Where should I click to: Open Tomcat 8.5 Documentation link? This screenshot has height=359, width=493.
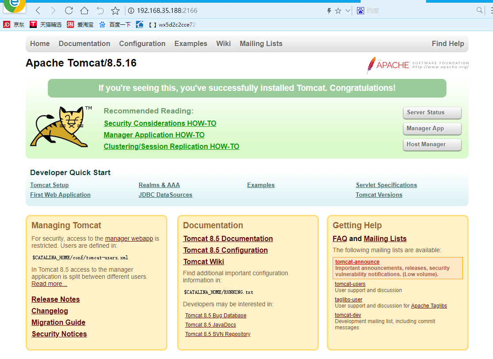(x=228, y=238)
